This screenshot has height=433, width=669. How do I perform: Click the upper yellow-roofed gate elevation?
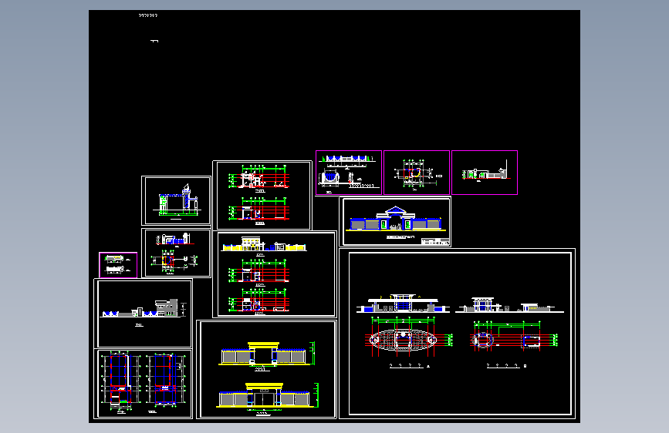point(267,354)
